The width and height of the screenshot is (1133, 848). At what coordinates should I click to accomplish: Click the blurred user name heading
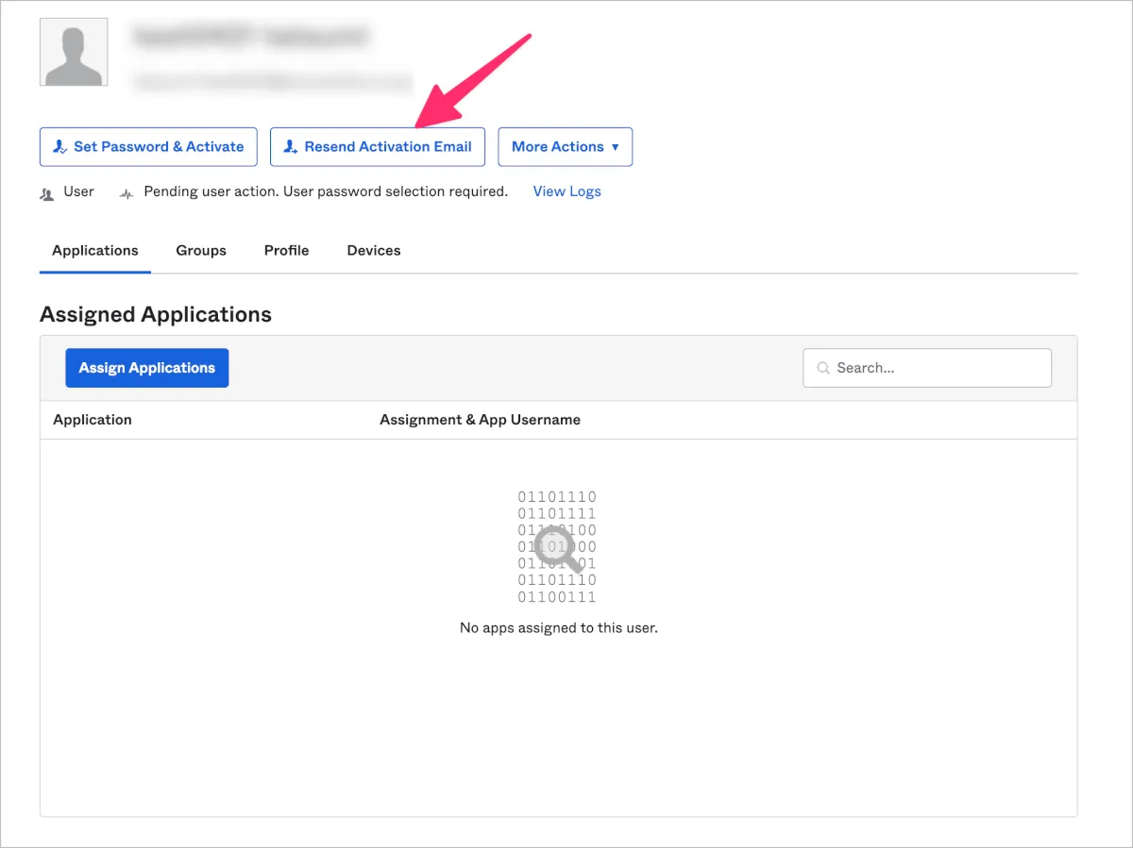click(251, 37)
